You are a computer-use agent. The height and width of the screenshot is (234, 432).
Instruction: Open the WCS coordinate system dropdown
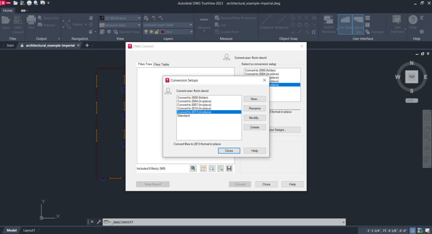click(412, 101)
